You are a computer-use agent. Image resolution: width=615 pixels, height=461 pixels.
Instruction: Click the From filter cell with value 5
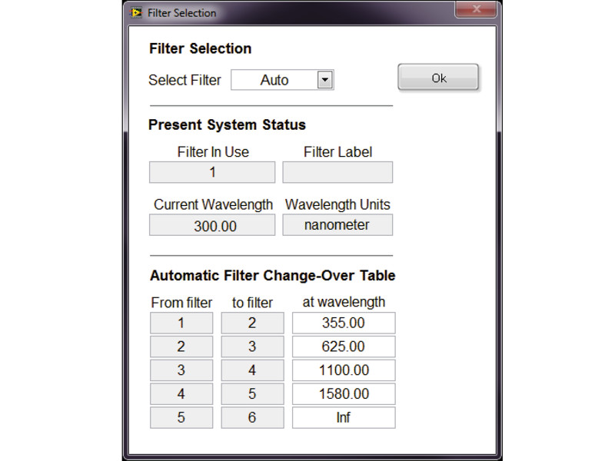click(181, 418)
